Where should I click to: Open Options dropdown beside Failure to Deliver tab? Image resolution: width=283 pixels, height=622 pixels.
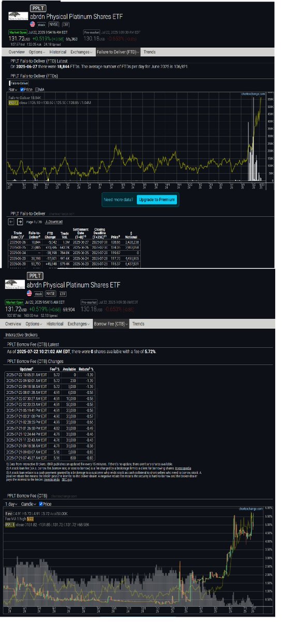[x=37, y=52]
